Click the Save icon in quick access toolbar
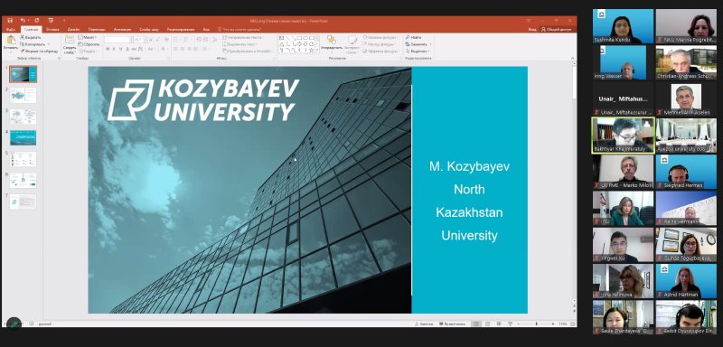This screenshot has height=347, width=723. 10,21
